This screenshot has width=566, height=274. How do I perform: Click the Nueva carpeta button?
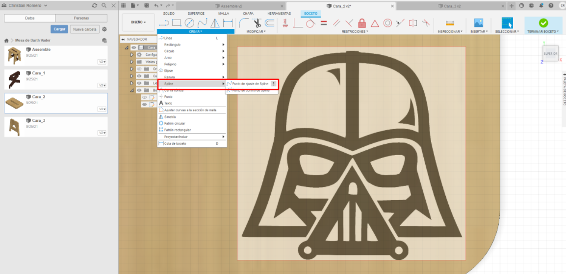click(85, 29)
